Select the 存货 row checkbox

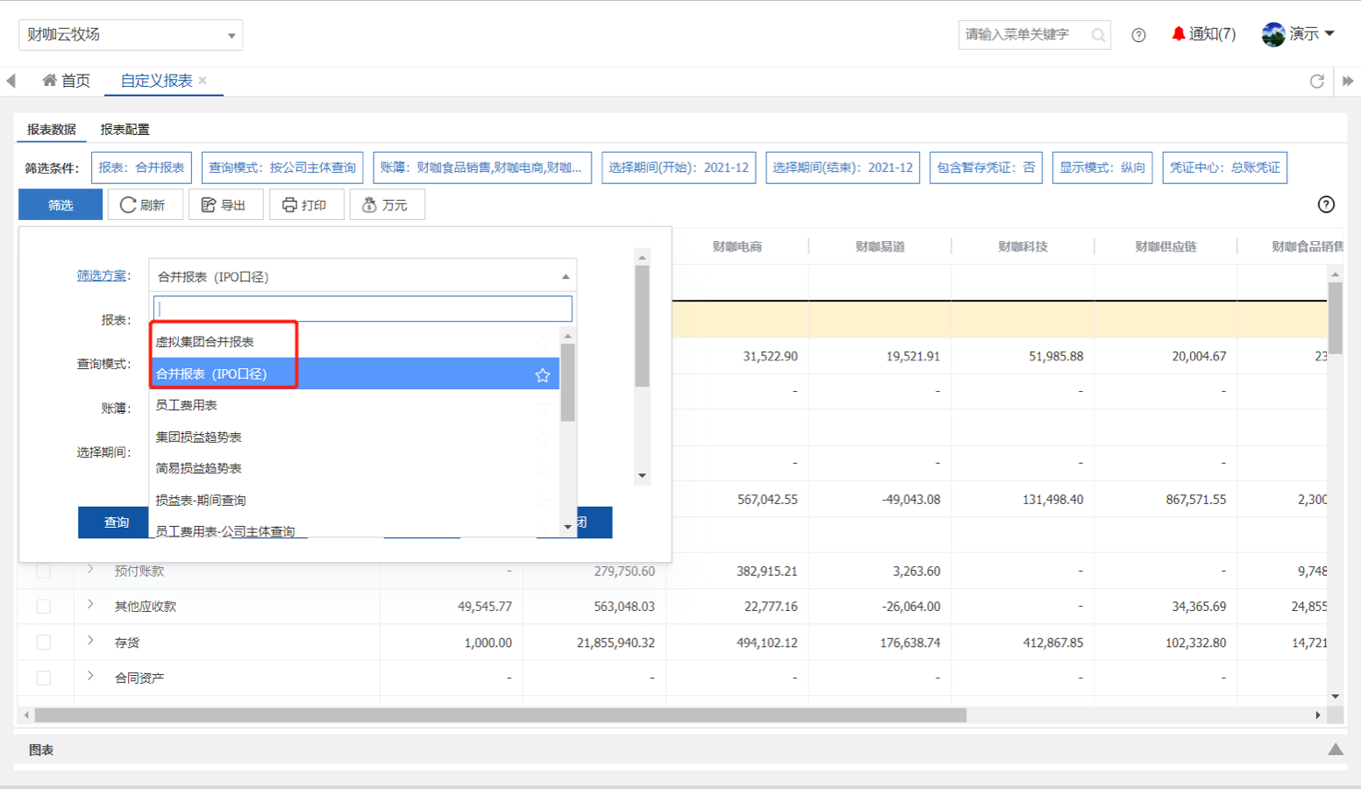(44, 643)
